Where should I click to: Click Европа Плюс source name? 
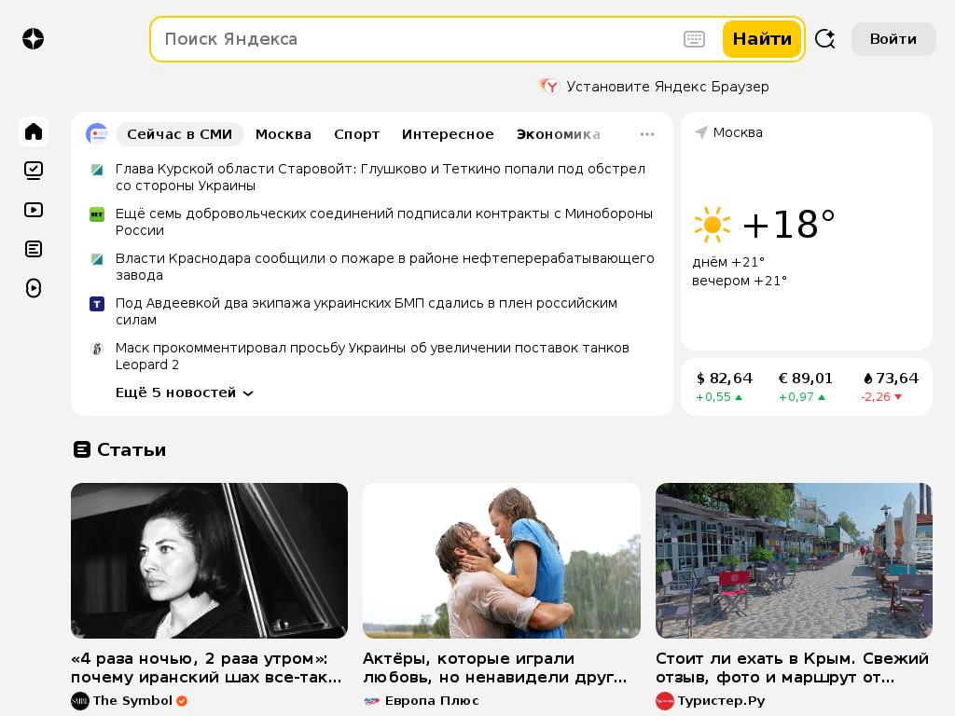(432, 701)
